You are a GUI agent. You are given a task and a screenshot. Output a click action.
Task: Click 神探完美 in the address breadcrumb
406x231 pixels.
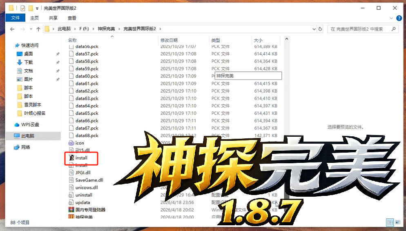point(107,29)
